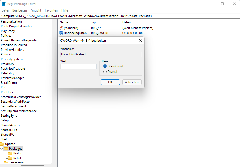Open the Hilfe menu

click(x=65, y=10)
